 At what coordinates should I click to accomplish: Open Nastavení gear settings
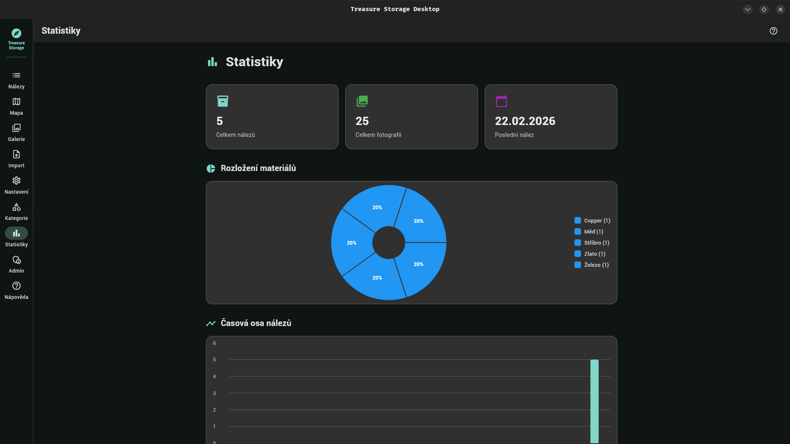pos(16,181)
